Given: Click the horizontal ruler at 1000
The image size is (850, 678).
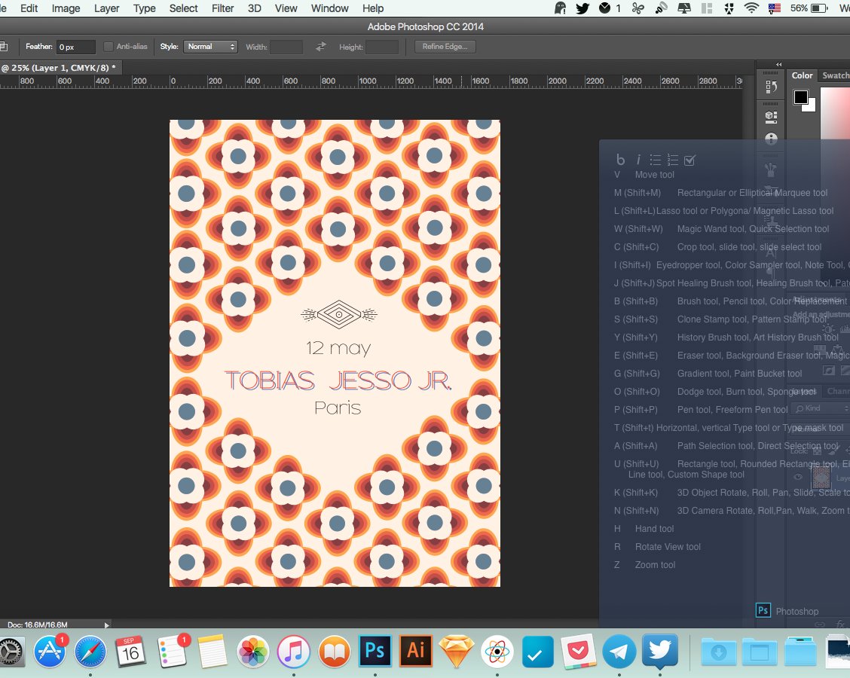Looking at the screenshot, I should (x=367, y=81).
